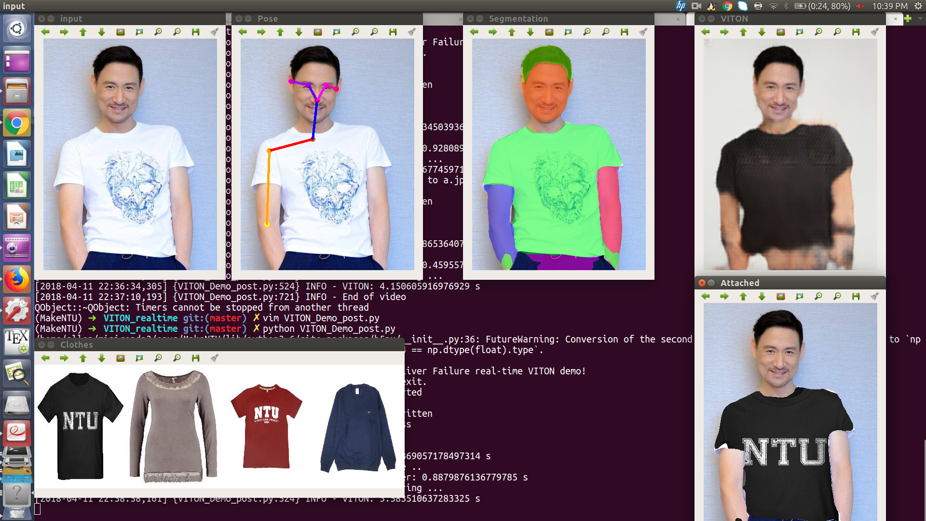Open terminal tab dropdown arrow
This screenshot has width=926, height=521.
[x=920, y=19]
